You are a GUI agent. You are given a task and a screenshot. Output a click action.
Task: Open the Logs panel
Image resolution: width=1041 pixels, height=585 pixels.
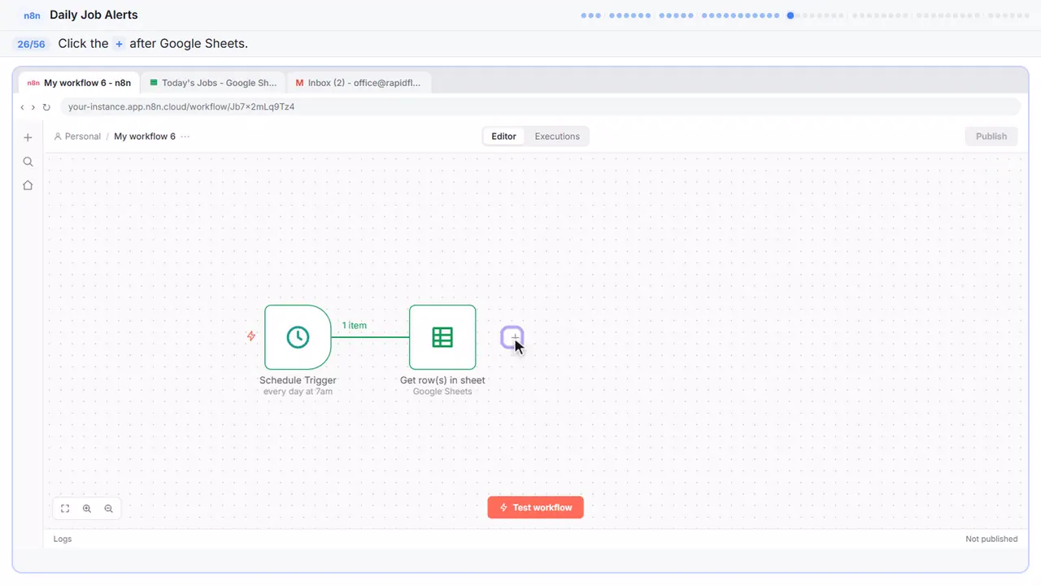63,539
